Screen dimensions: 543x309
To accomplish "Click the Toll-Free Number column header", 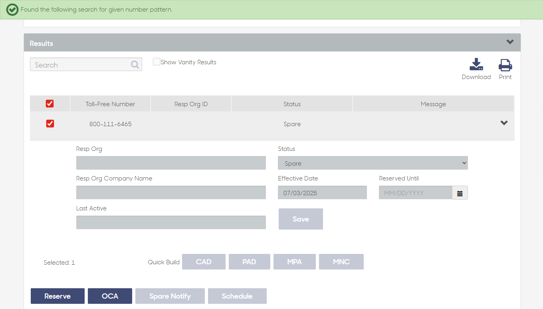I will pos(110,104).
